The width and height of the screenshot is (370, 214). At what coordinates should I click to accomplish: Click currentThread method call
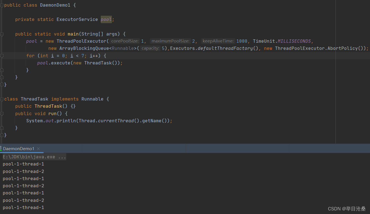pos(116,121)
